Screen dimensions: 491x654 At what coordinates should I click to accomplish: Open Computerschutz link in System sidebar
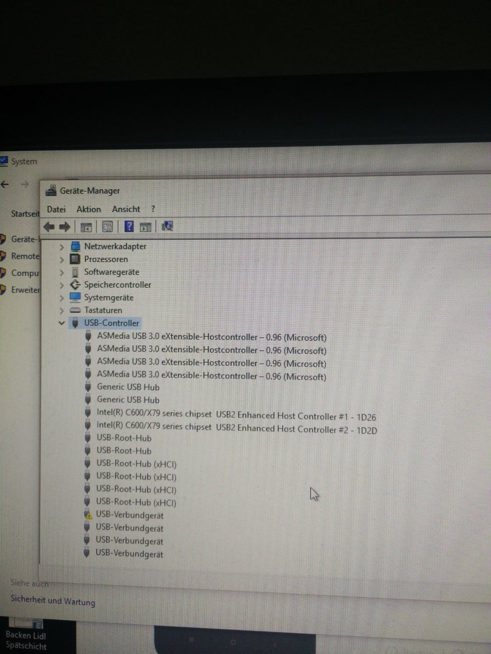[x=25, y=273]
